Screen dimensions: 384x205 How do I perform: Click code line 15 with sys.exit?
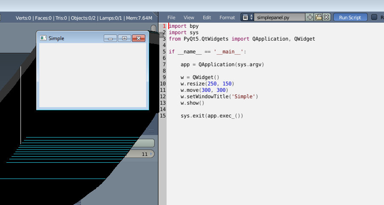pyautogui.click(x=211, y=116)
